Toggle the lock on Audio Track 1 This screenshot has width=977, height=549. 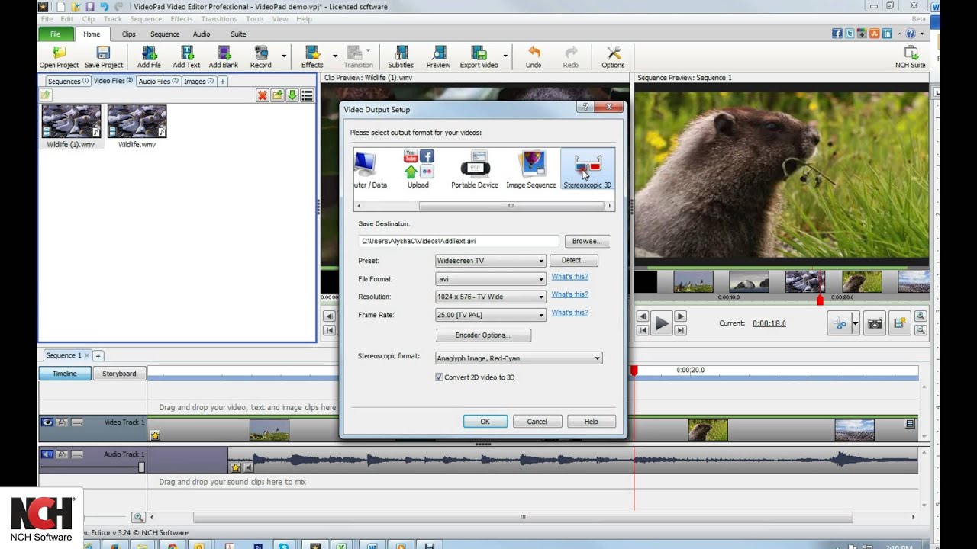point(62,454)
